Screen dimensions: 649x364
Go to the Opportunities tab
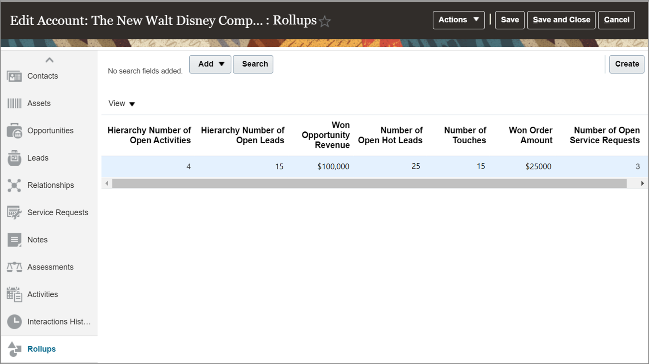pos(50,131)
